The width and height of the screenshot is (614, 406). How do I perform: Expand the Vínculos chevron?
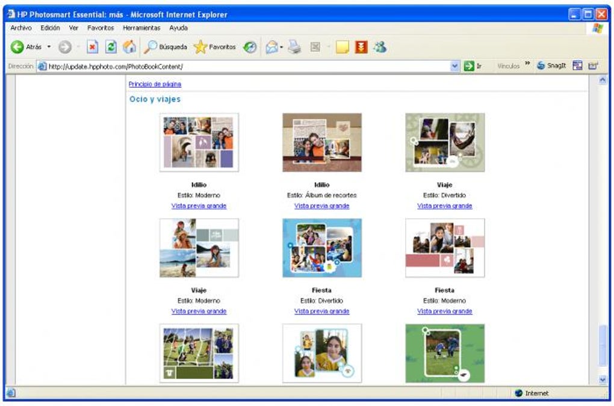click(527, 63)
